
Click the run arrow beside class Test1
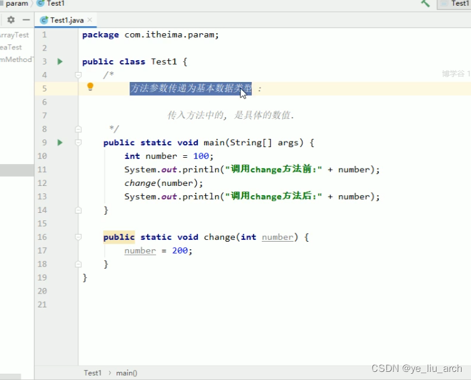pyautogui.click(x=60, y=61)
